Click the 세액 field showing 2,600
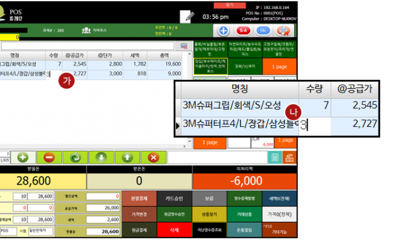 tap(103, 220)
